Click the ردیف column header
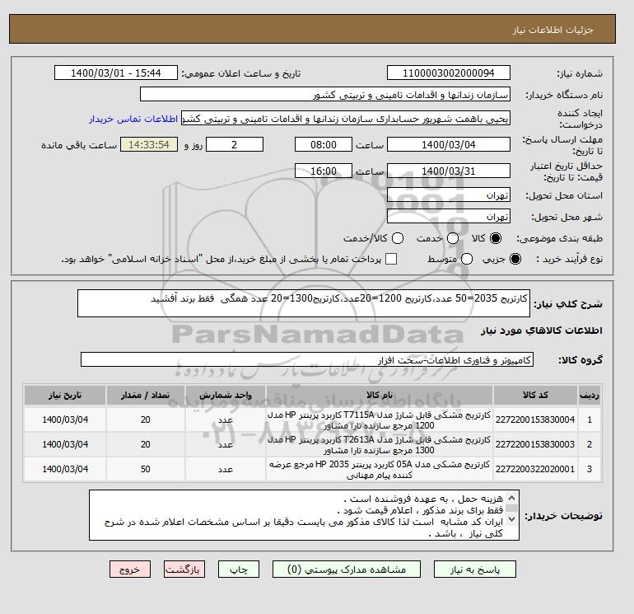634x614 pixels. pyautogui.click(x=589, y=395)
